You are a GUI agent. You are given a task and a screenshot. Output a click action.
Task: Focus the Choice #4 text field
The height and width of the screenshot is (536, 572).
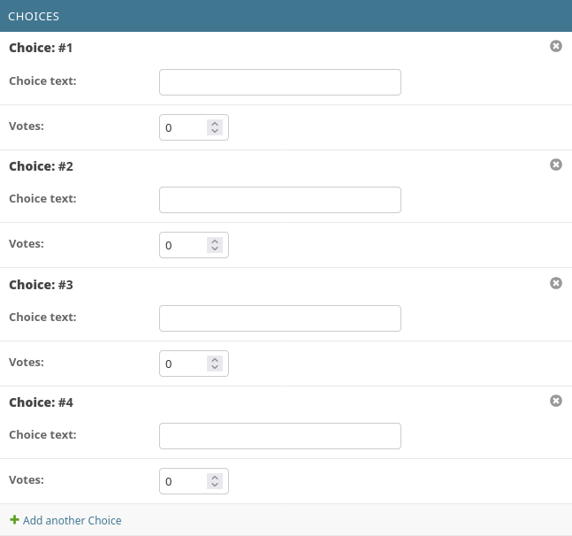click(x=279, y=436)
